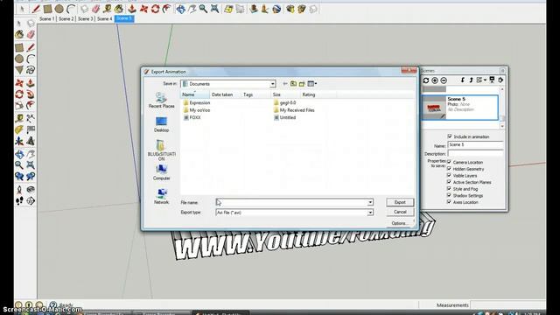Select the Circle tool in top toolbar
Screen dimensions: 560x315
59,9
